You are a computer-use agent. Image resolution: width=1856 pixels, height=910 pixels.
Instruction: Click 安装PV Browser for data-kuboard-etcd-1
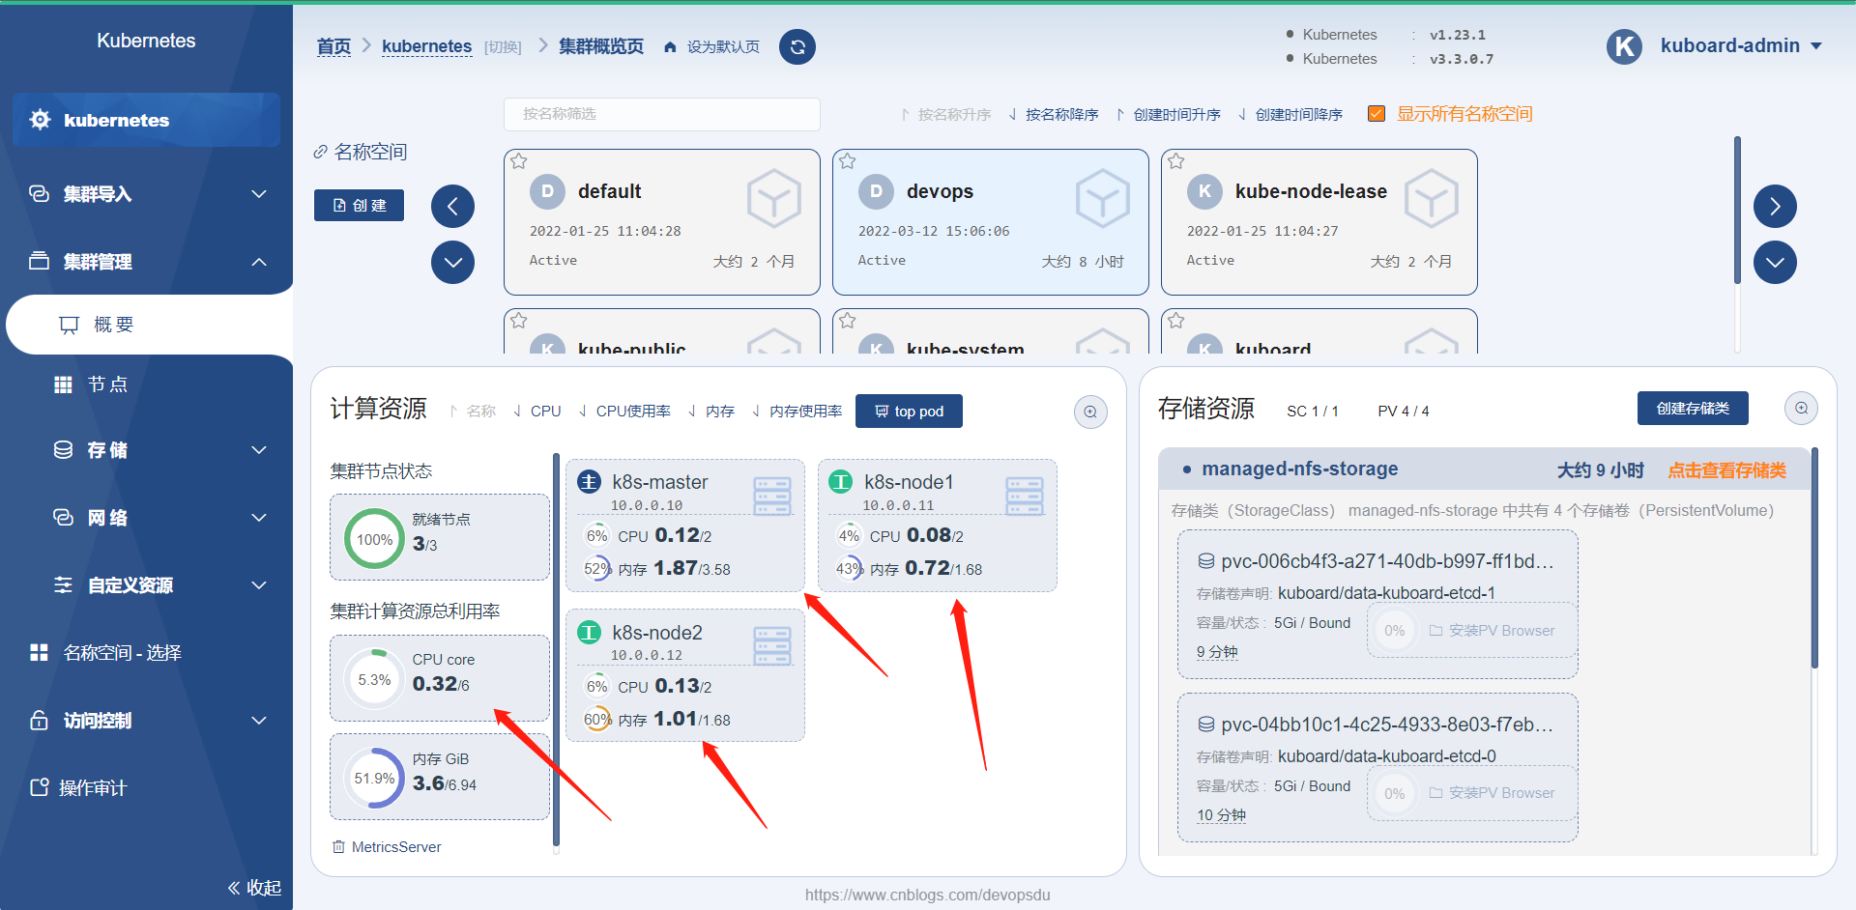1492,631
